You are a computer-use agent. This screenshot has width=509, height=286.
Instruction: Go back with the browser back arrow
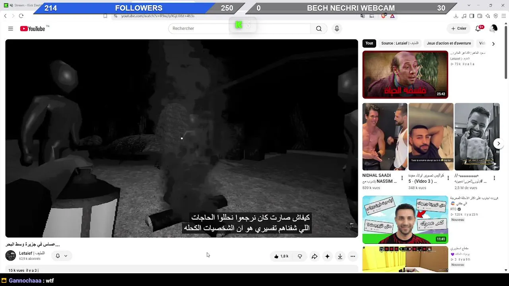tap(5, 16)
